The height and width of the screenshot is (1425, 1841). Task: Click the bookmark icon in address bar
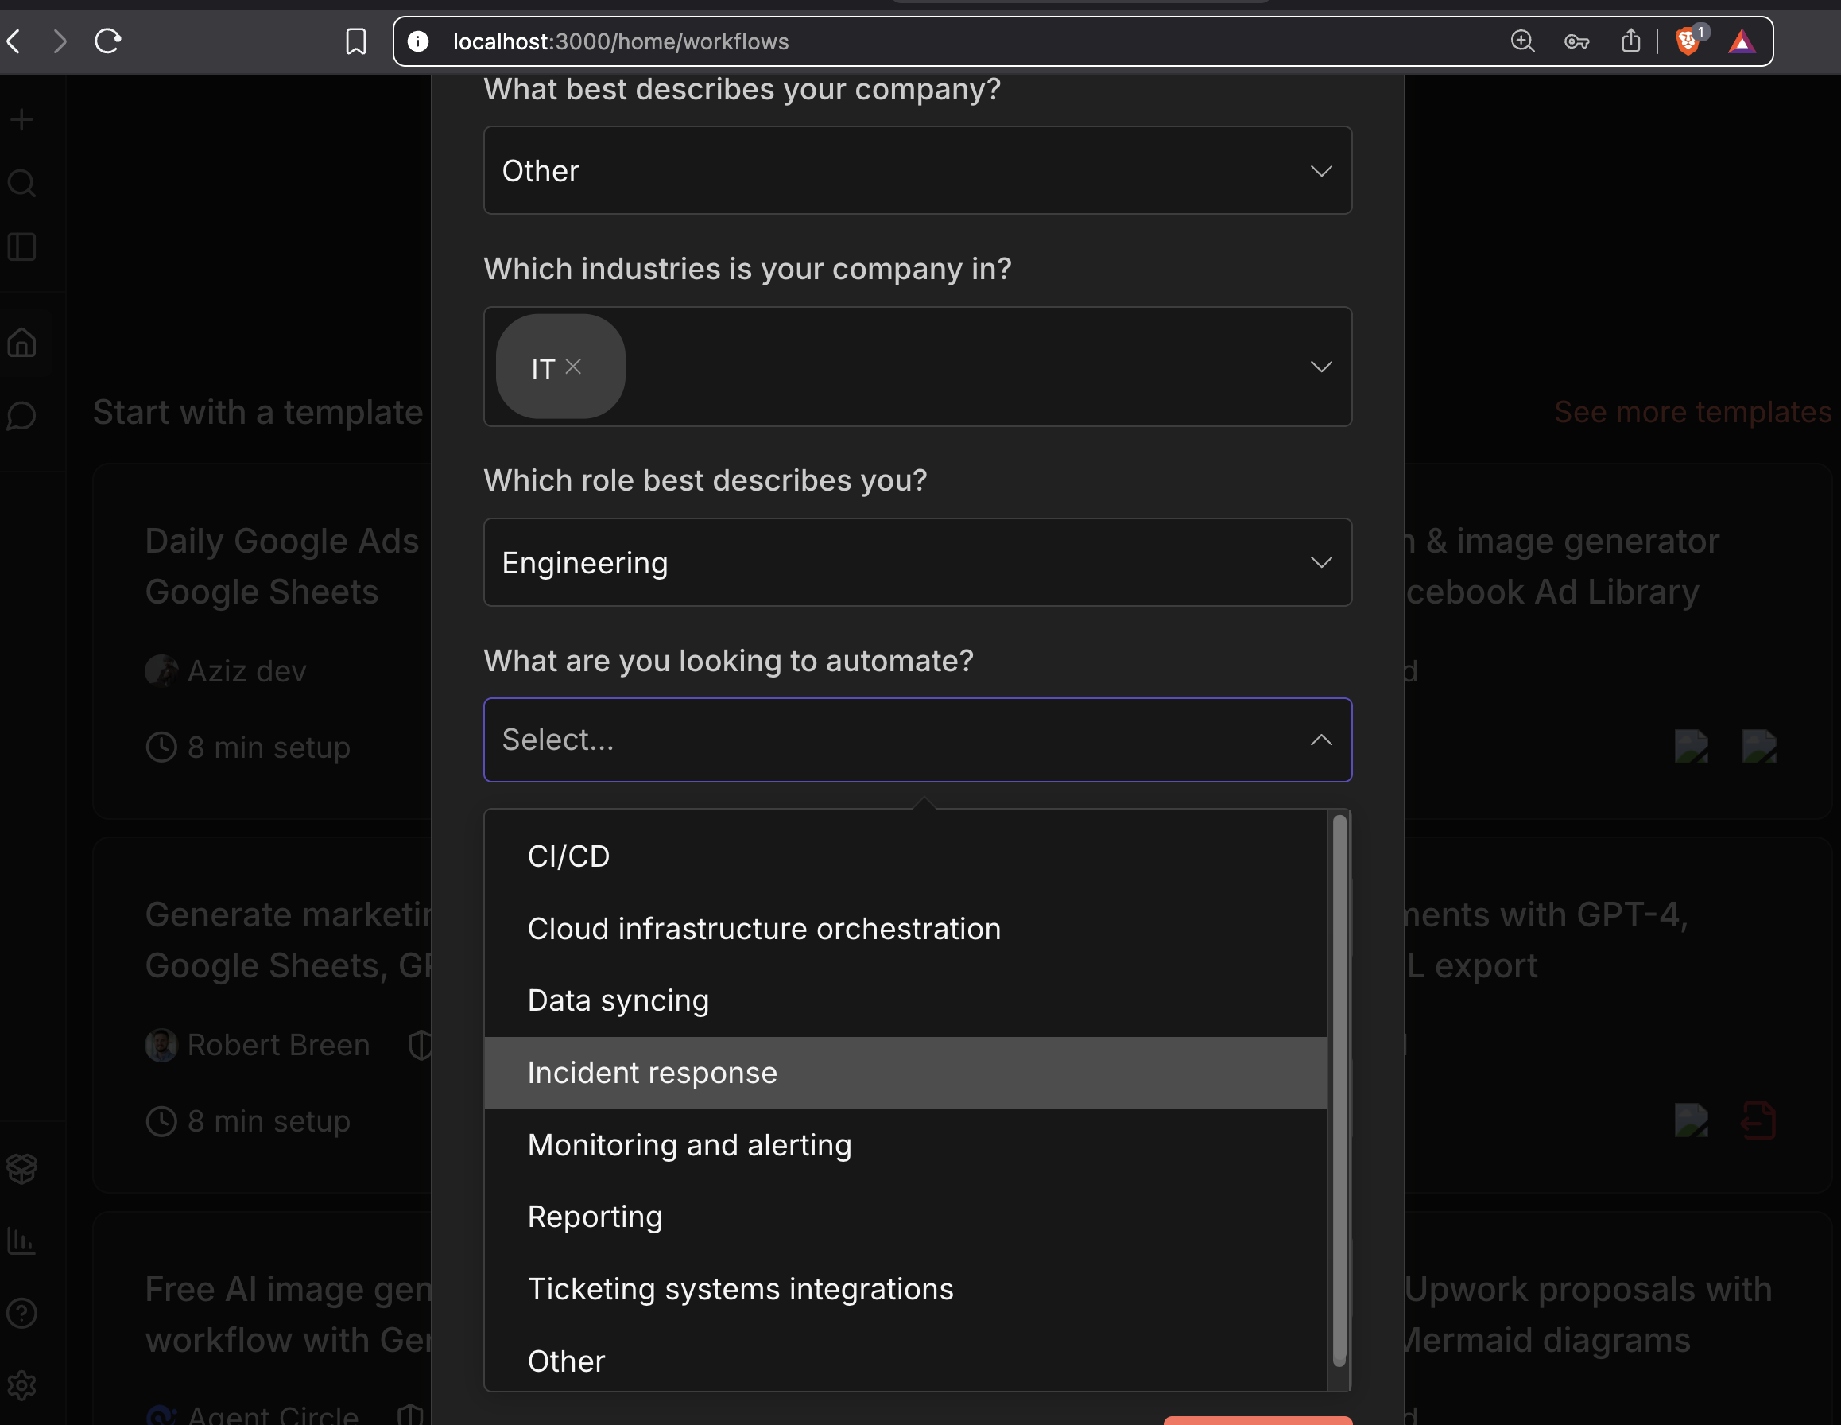tap(356, 41)
